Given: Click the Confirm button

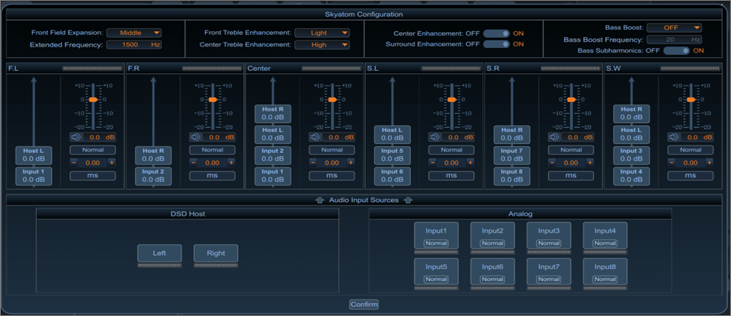Looking at the screenshot, I should coord(364,305).
